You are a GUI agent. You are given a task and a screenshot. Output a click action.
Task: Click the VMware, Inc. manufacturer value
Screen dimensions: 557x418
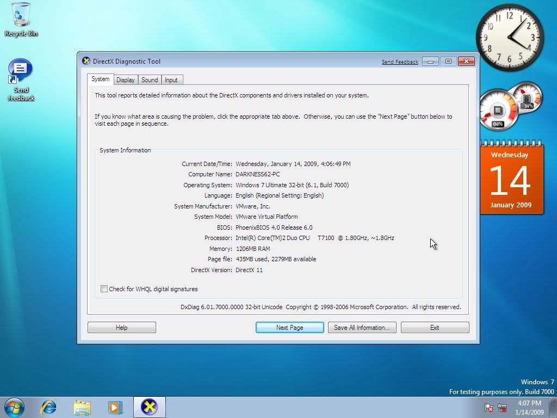(252, 206)
